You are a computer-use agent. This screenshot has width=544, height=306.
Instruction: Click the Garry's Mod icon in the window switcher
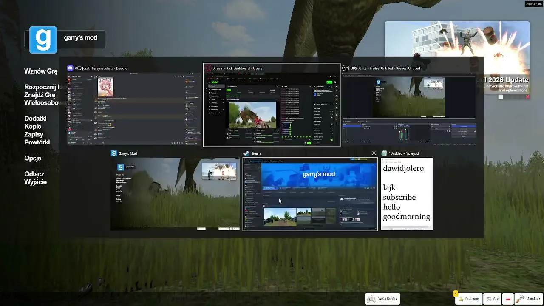[x=113, y=153]
